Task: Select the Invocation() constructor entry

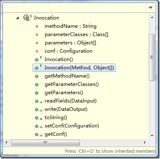Action: click(x=59, y=59)
